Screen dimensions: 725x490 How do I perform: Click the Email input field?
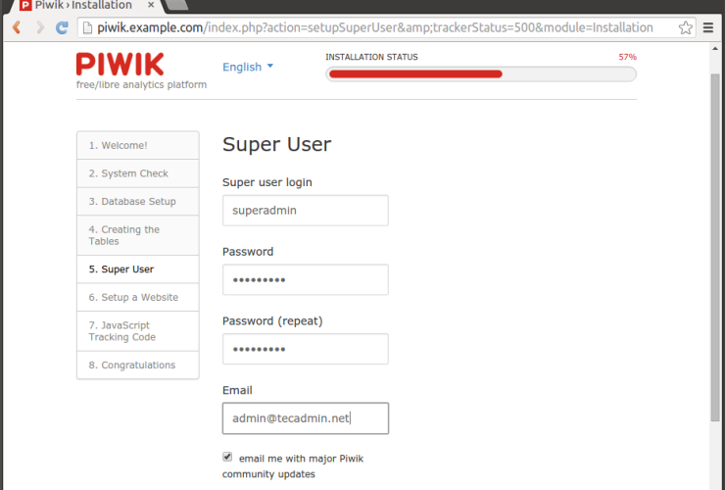point(305,418)
